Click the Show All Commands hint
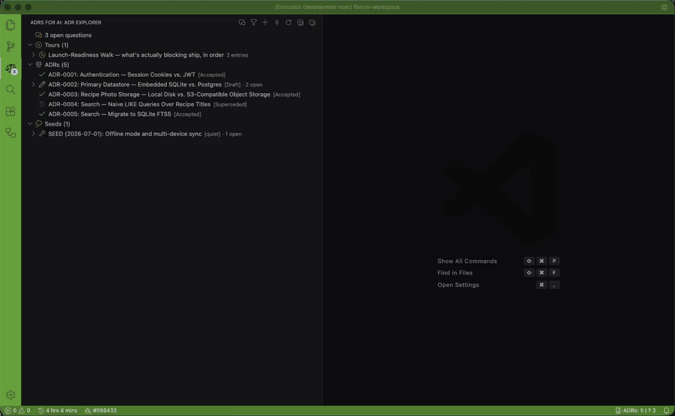This screenshot has height=416, width=675. point(467,261)
